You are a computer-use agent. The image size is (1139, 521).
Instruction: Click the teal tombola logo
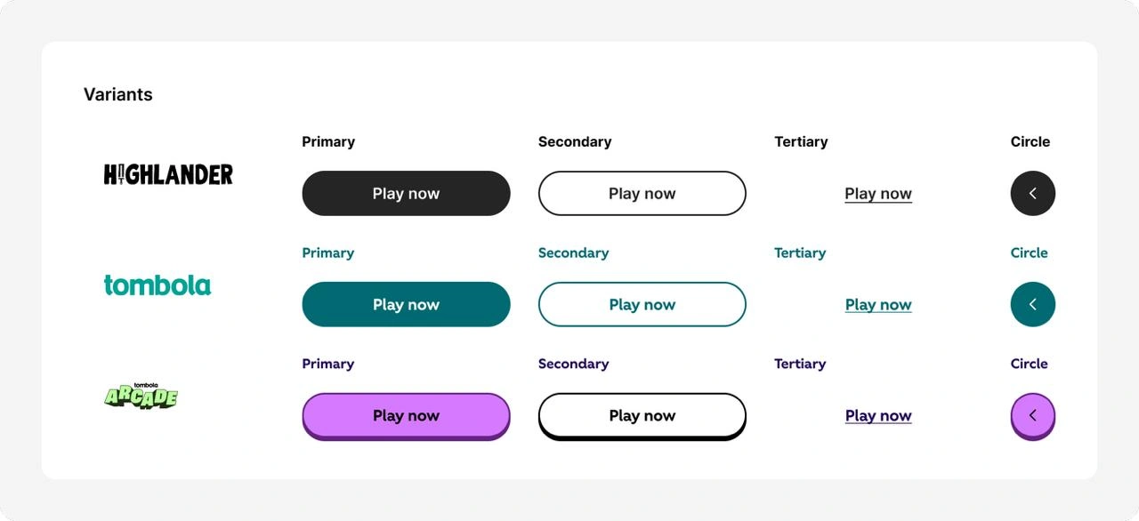158,285
